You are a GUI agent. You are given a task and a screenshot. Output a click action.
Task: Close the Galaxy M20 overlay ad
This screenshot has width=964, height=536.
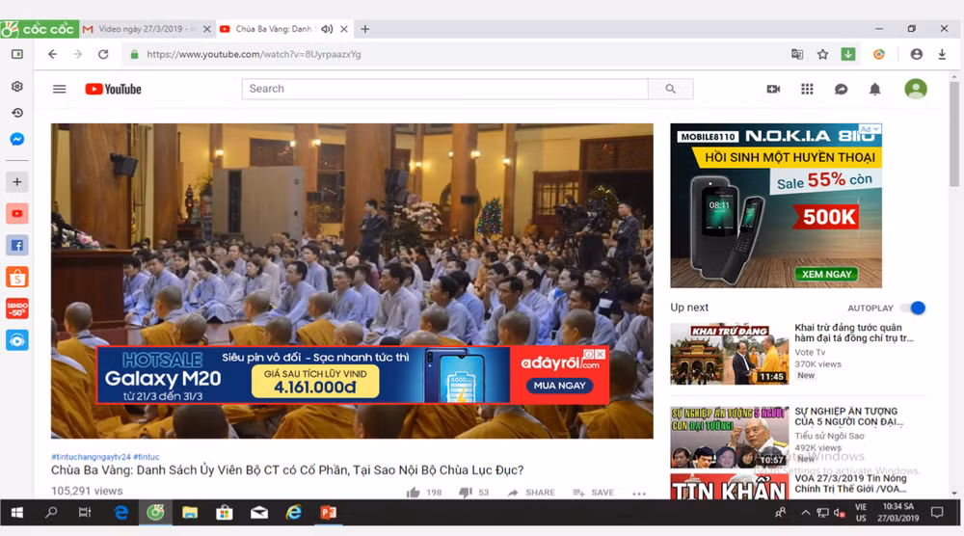click(600, 354)
